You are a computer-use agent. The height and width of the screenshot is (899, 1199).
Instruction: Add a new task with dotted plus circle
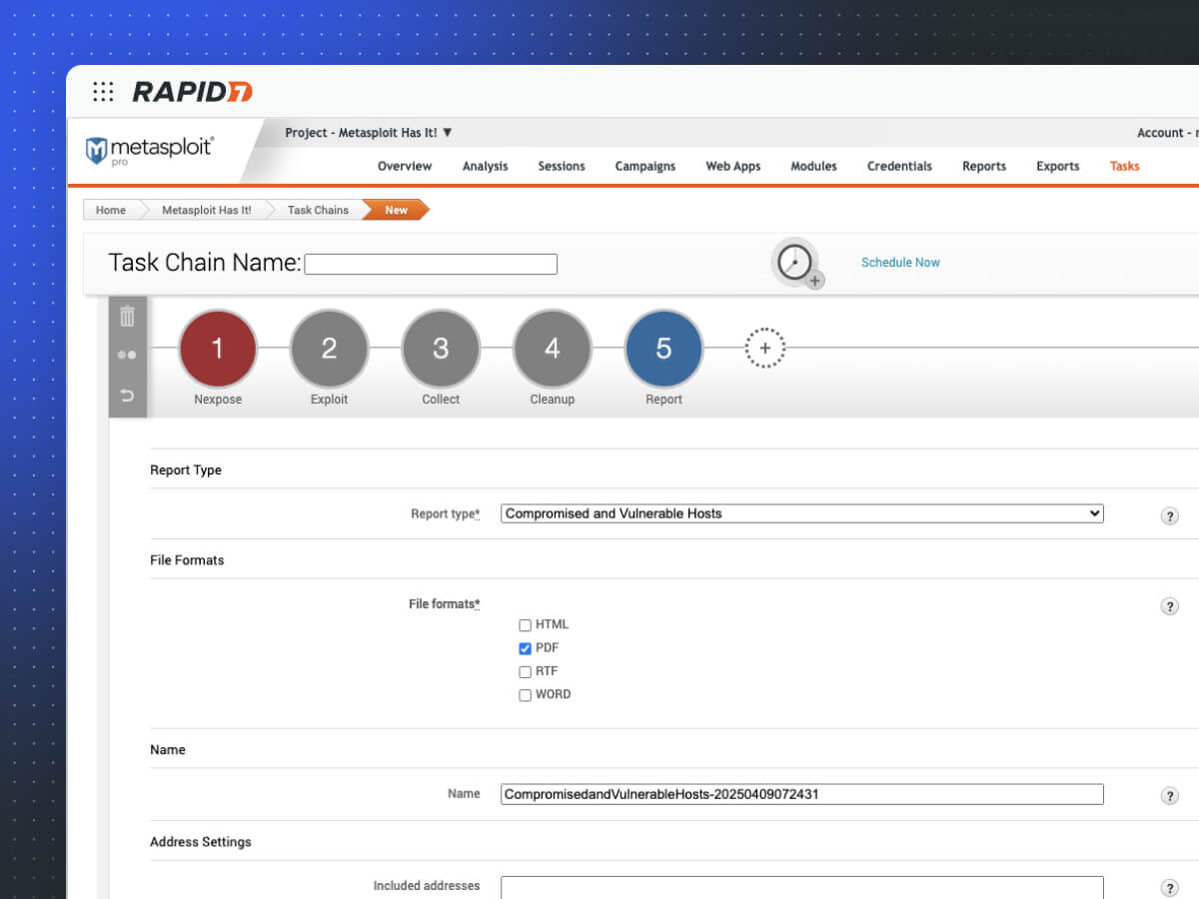[765, 348]
